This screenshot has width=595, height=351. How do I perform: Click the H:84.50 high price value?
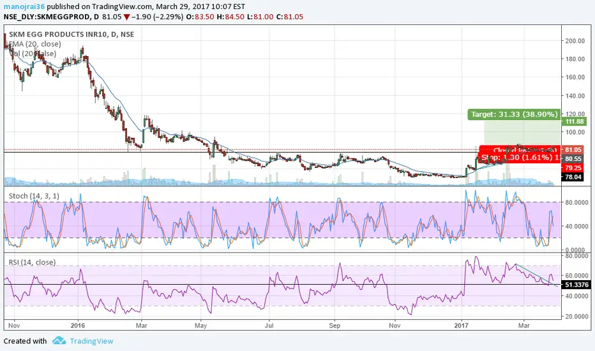230,17
